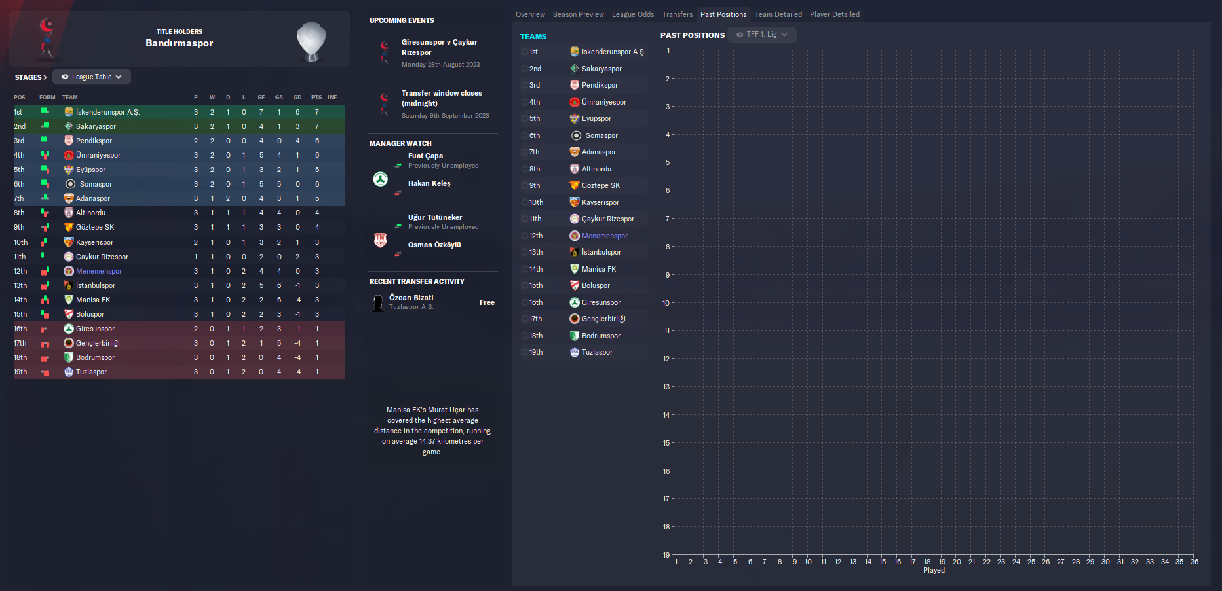Toggle Göztepe SK circle in Teams list
Screen dimensions: 1222x591
point(524,185)
